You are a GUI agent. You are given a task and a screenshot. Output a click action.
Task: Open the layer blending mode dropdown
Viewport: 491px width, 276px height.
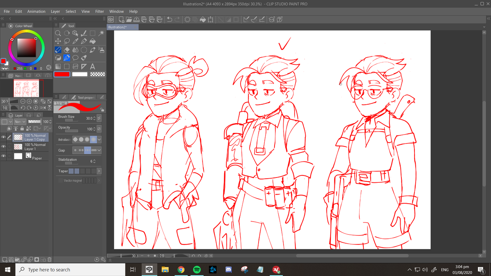point(20,122)
